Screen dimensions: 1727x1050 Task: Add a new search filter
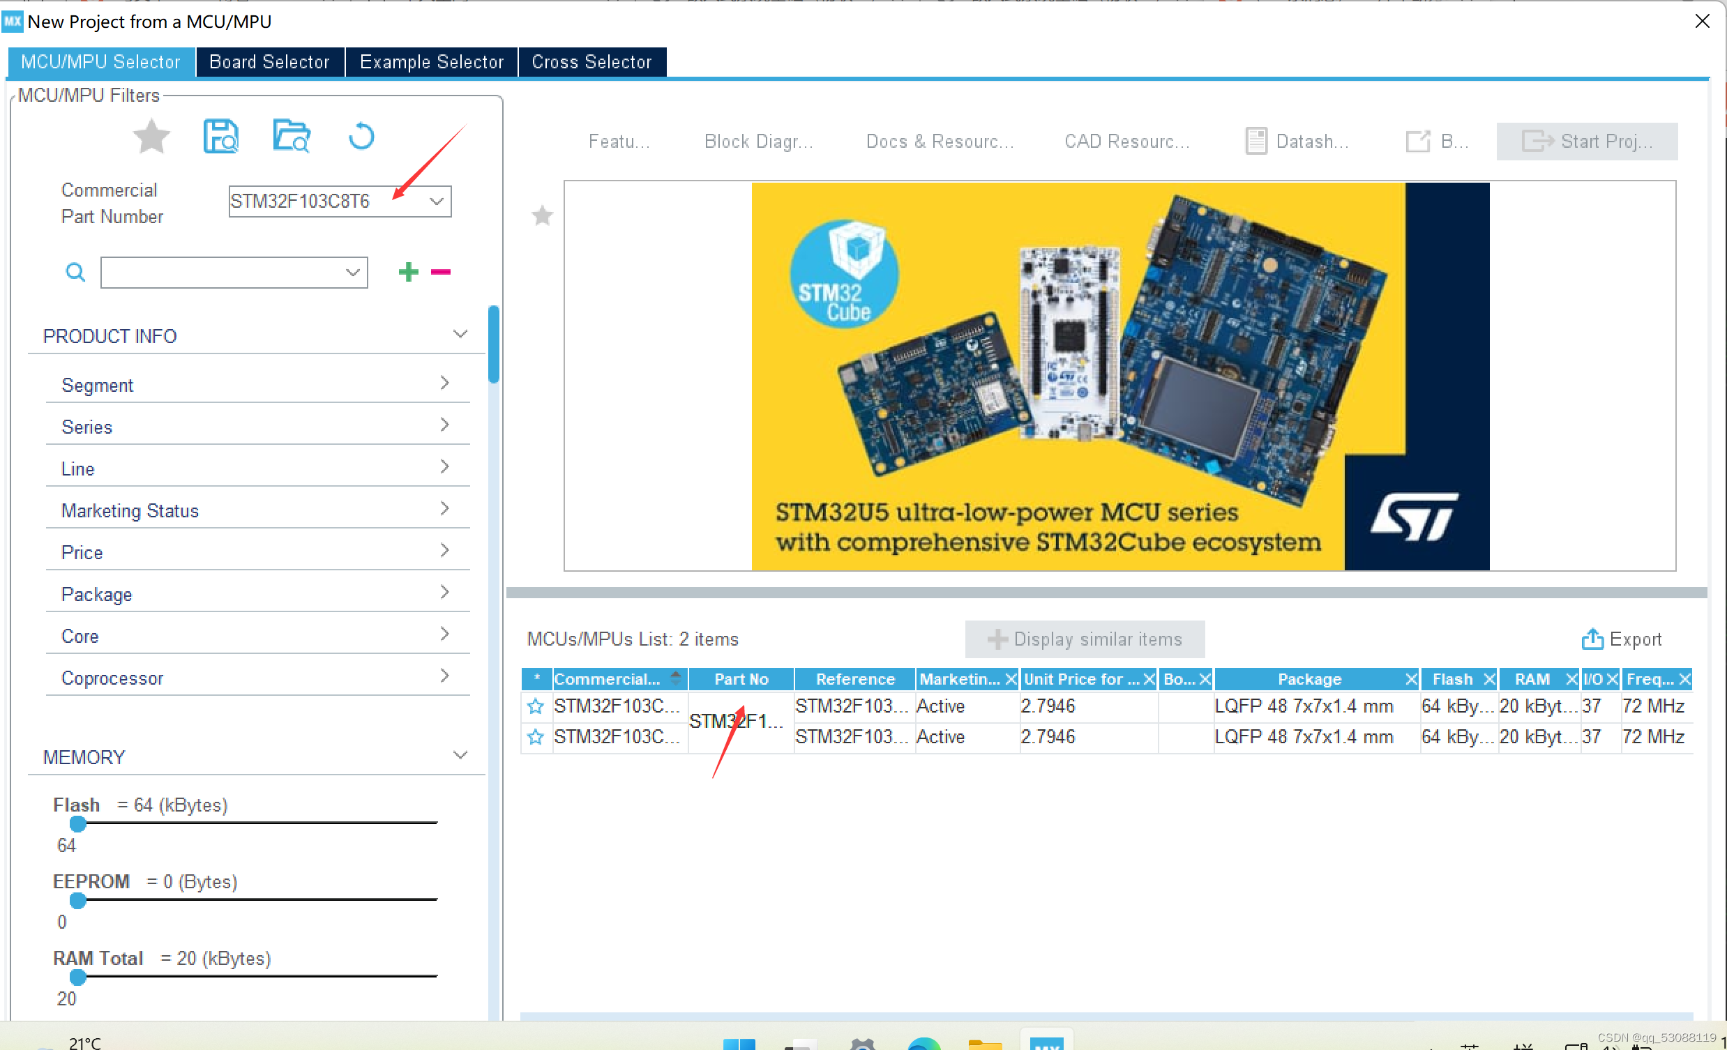pyautogui.click(x=407, y=272)
